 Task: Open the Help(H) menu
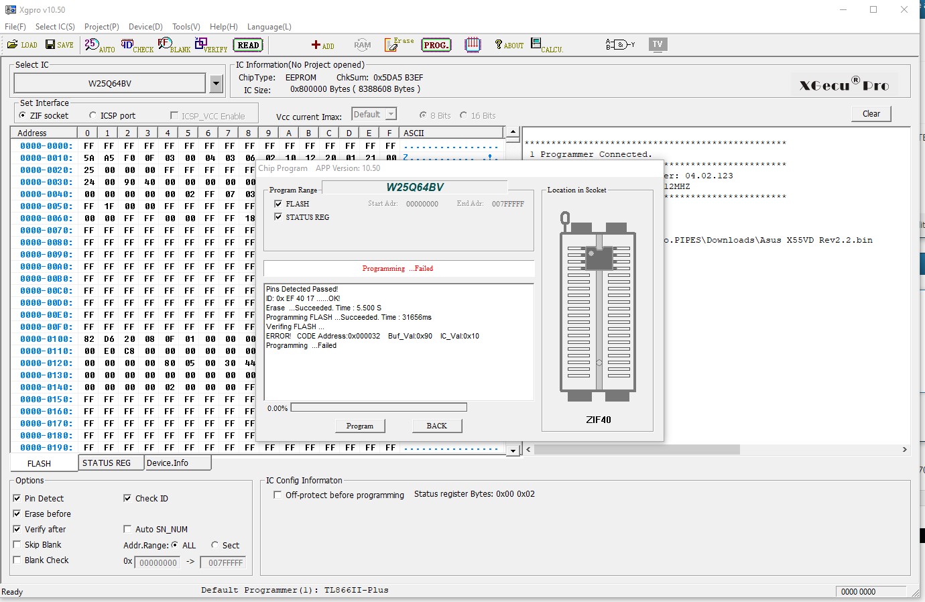point(224,27)
